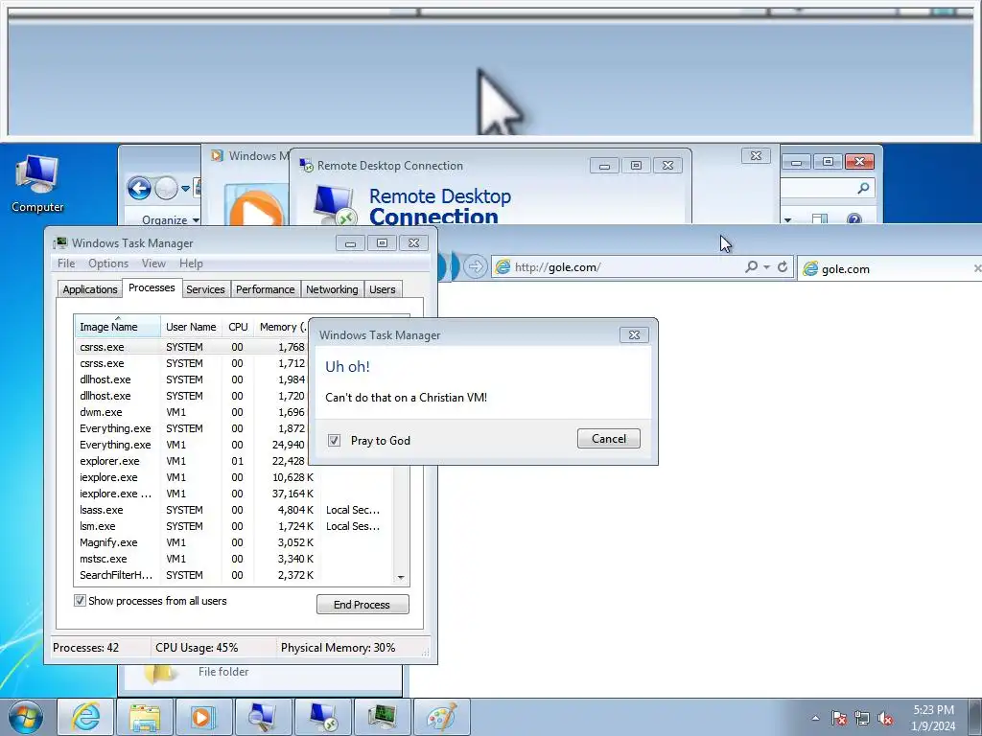Click the Explorer window back arrow button
This screenshot has height=736, width=982.
click(139, 188)
